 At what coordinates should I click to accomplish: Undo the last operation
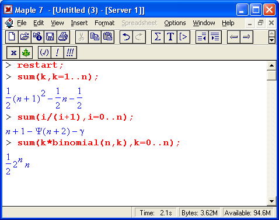126,37
